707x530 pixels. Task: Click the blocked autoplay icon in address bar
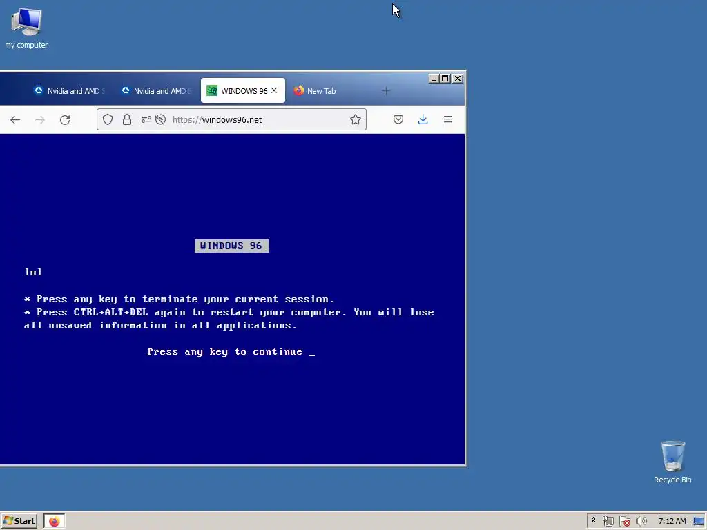click(160, 119)
